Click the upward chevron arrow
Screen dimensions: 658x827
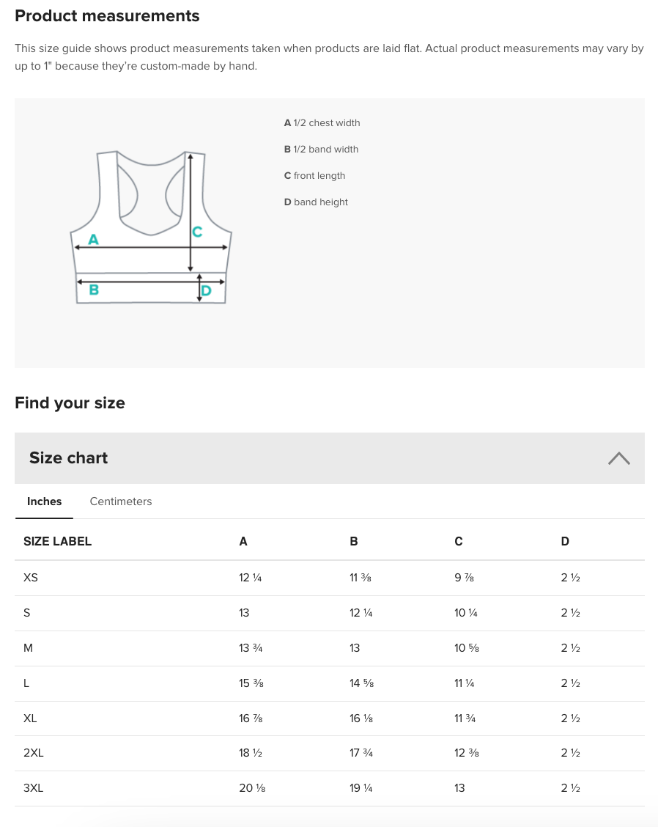(x=618, y=457)
